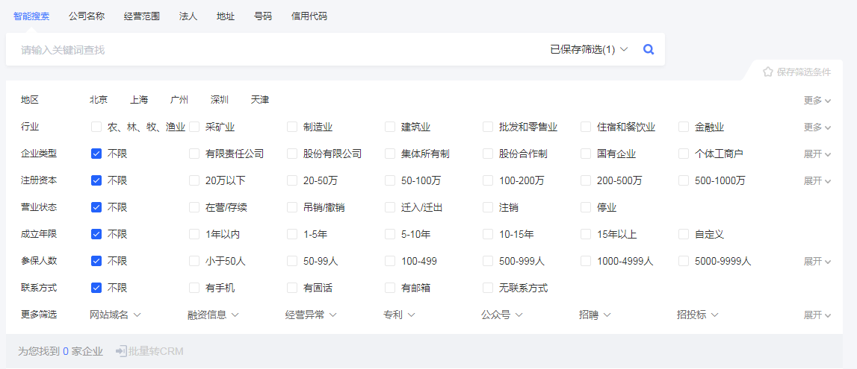Check the 制造业 industry checkbox
The width and height of the screenshot is (857, 369).
point(292,127)
